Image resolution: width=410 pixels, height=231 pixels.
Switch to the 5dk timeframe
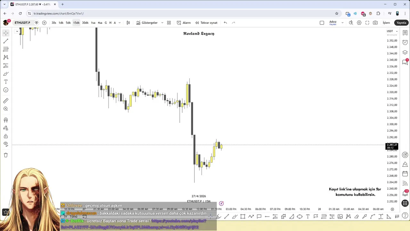tap(68, 23)
